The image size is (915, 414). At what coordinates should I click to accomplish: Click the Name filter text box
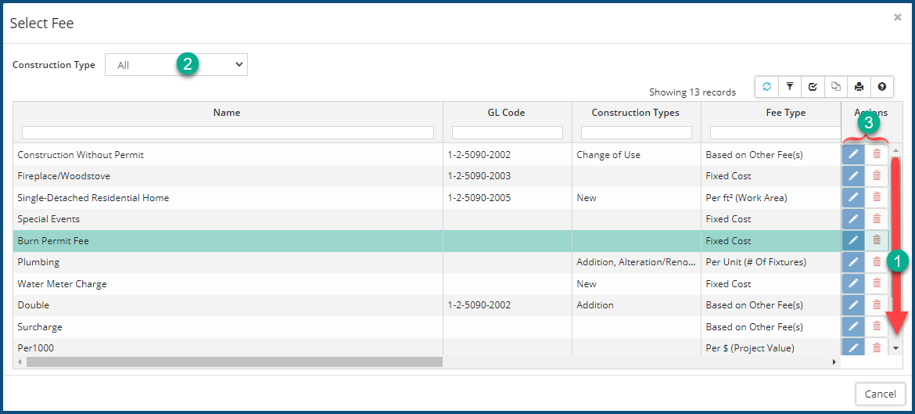click(228, 132)
